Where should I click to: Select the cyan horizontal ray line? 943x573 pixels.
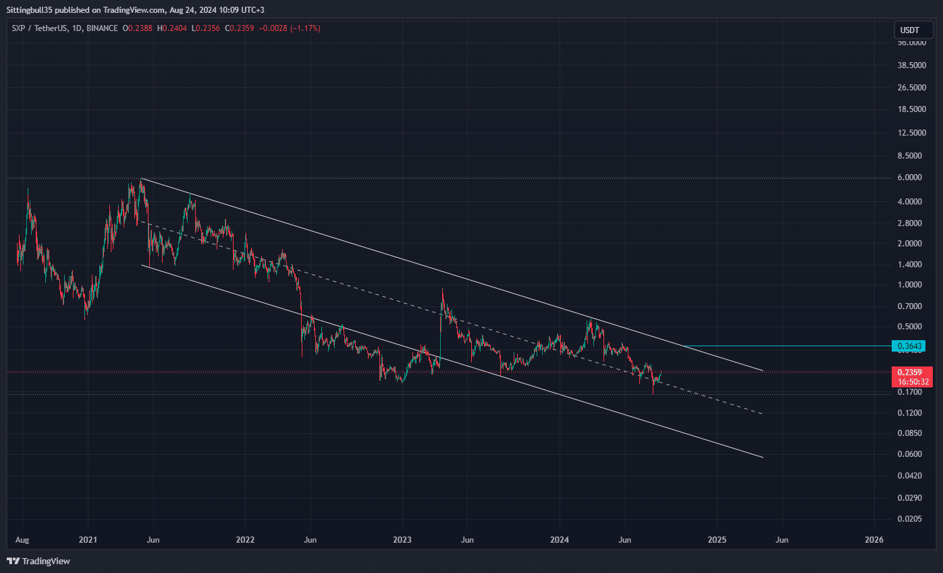tap(786, 346)
